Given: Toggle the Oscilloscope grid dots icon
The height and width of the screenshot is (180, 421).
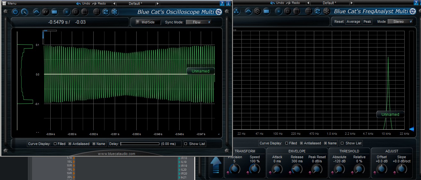Looking at the screenshot, I should click(97, 12).
